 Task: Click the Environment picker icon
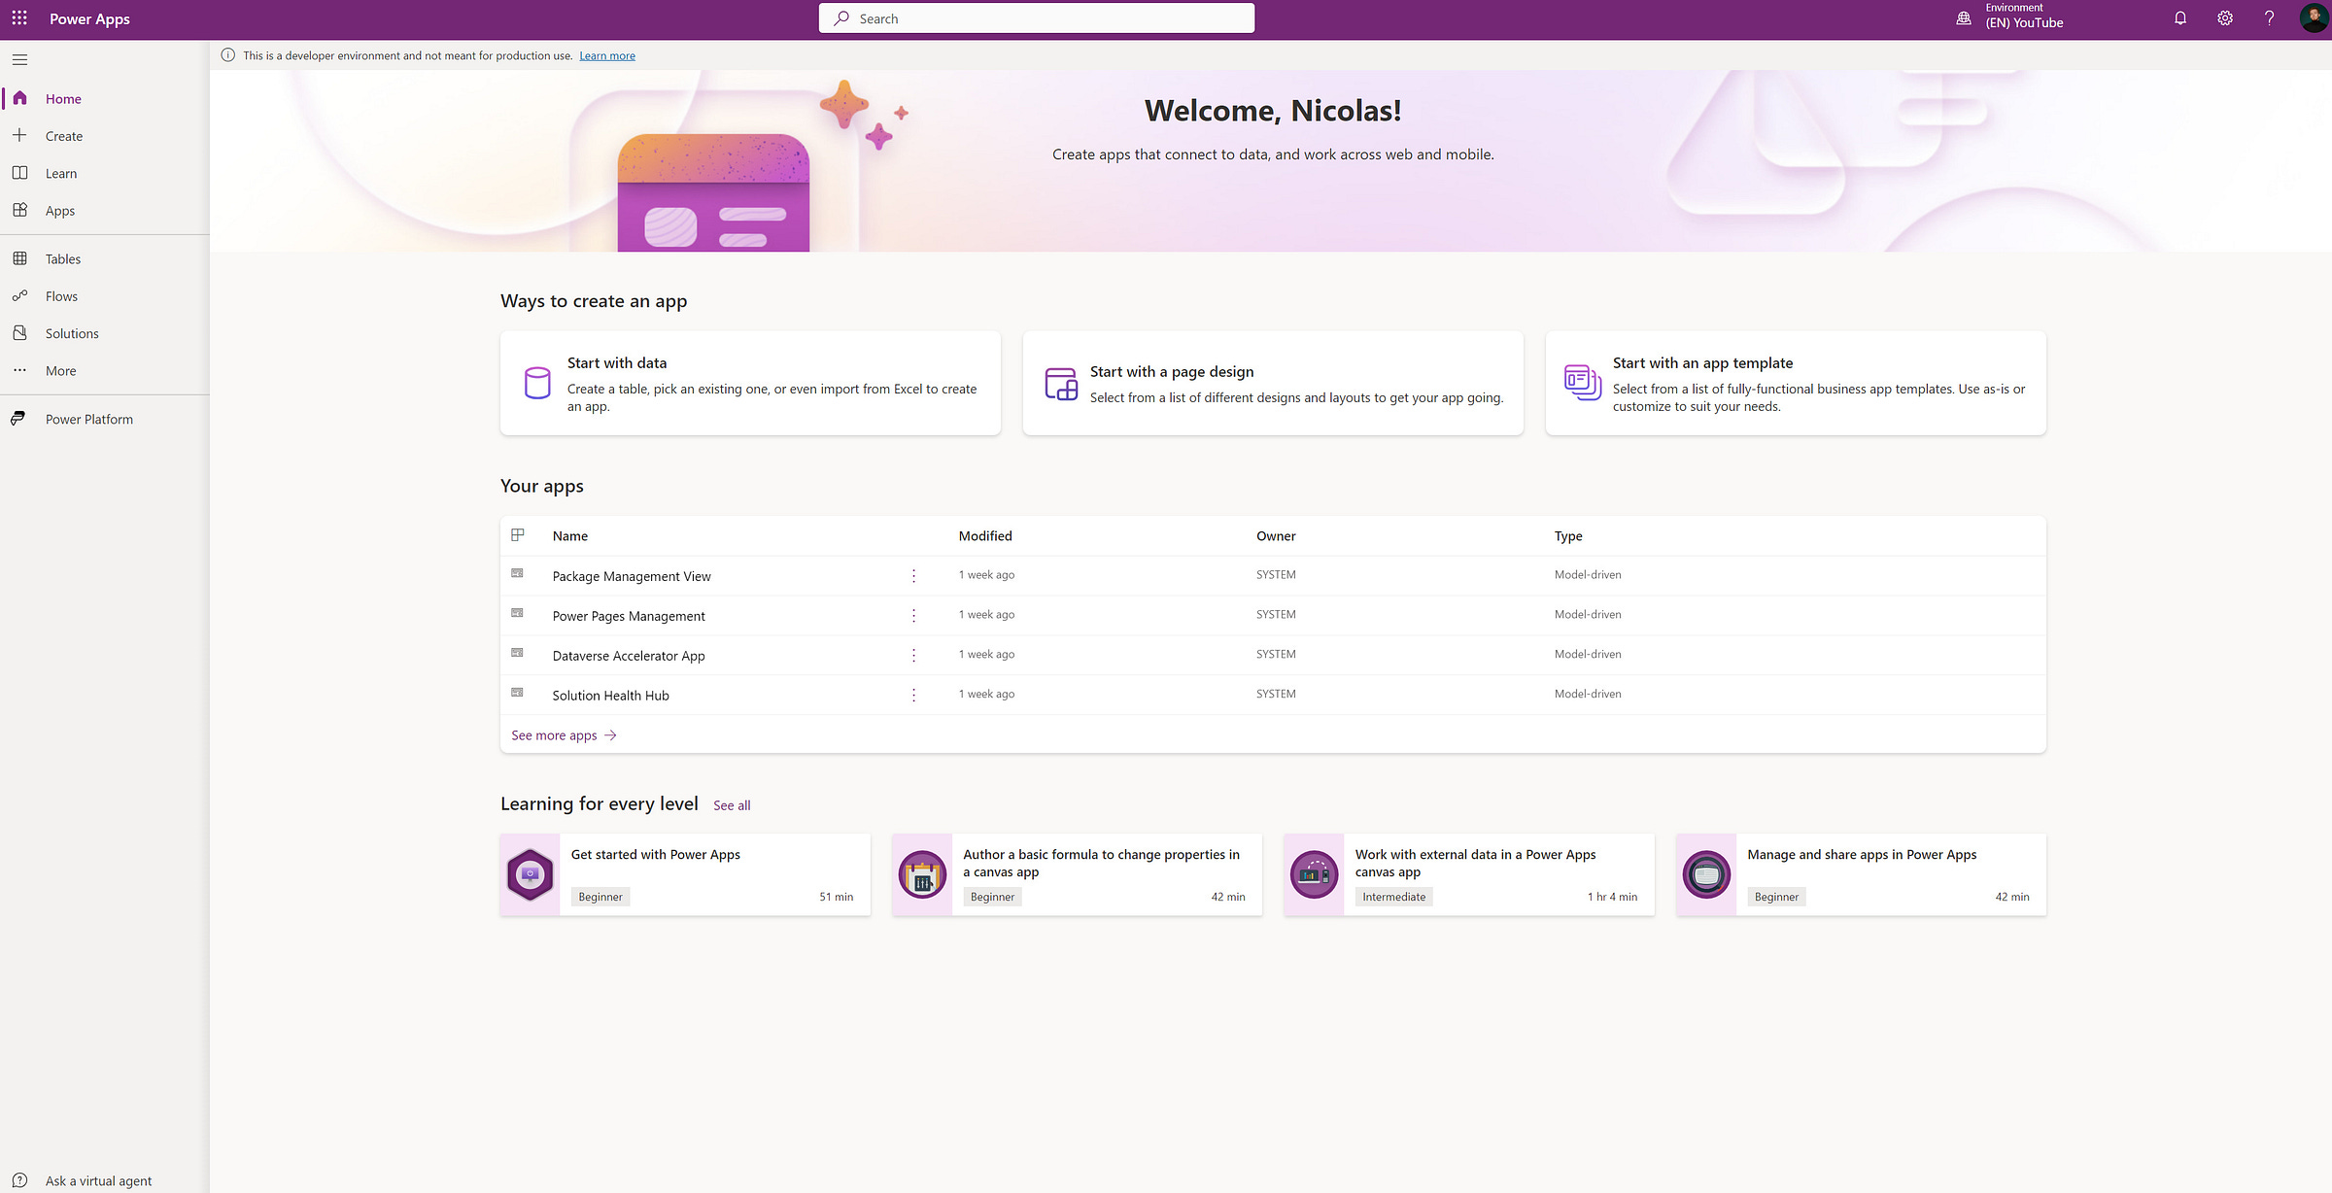[1964, 18]
